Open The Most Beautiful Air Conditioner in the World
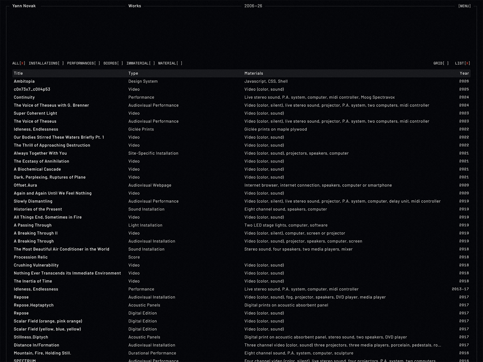The width and height of the screenshot is (483, 362). [x=62, y=249]
